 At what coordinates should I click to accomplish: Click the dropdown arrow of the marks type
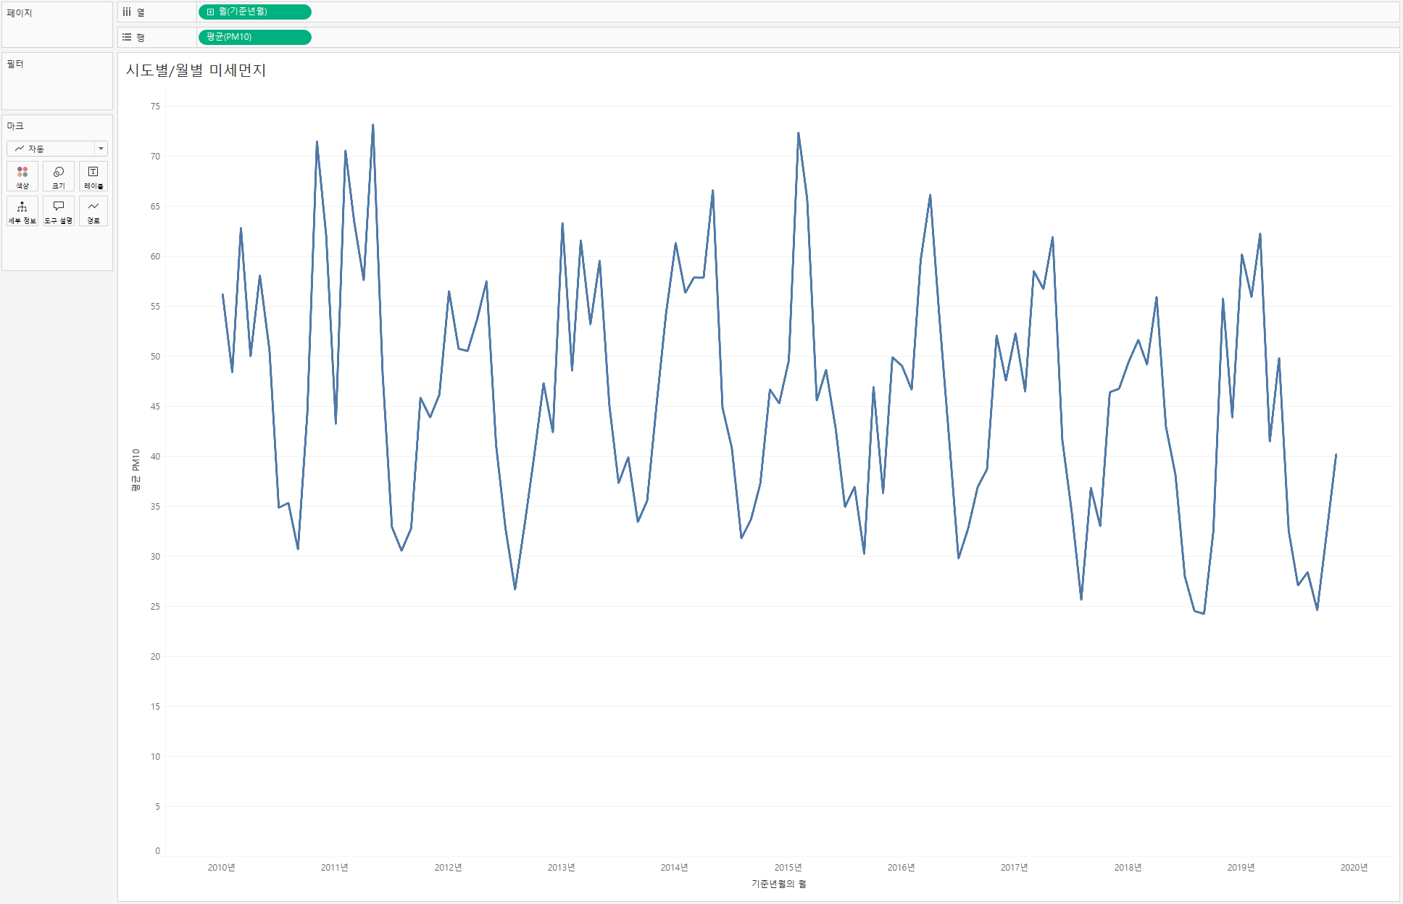pyautogui.click(x=101, y=149)
